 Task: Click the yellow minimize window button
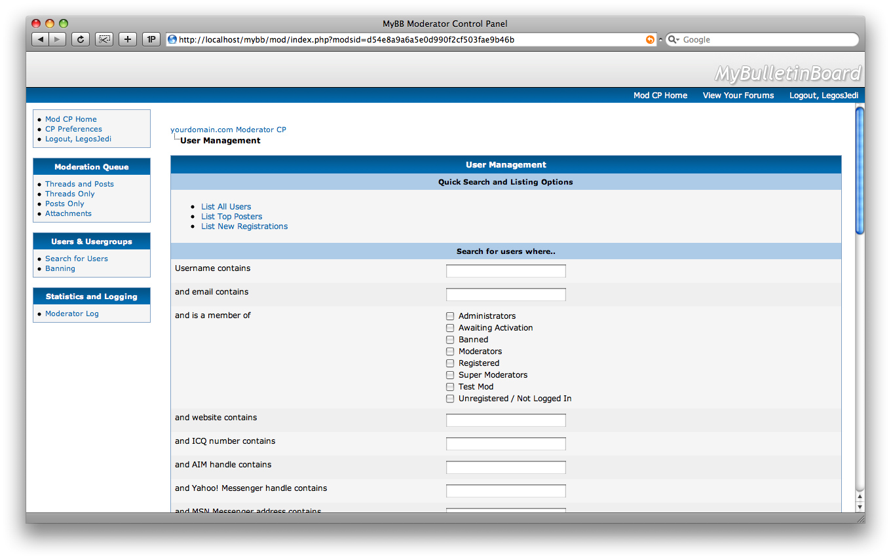[x=50, y=24]
